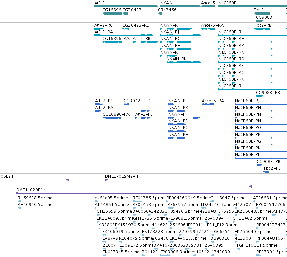This screenshot has width=287, height=257.
Task: Open the CR43466 gene feature
Action: pos(160,13)
